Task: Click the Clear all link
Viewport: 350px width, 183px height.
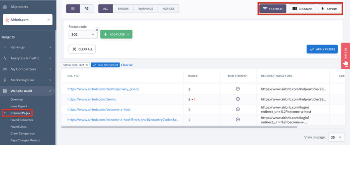Action: [127, 65]
